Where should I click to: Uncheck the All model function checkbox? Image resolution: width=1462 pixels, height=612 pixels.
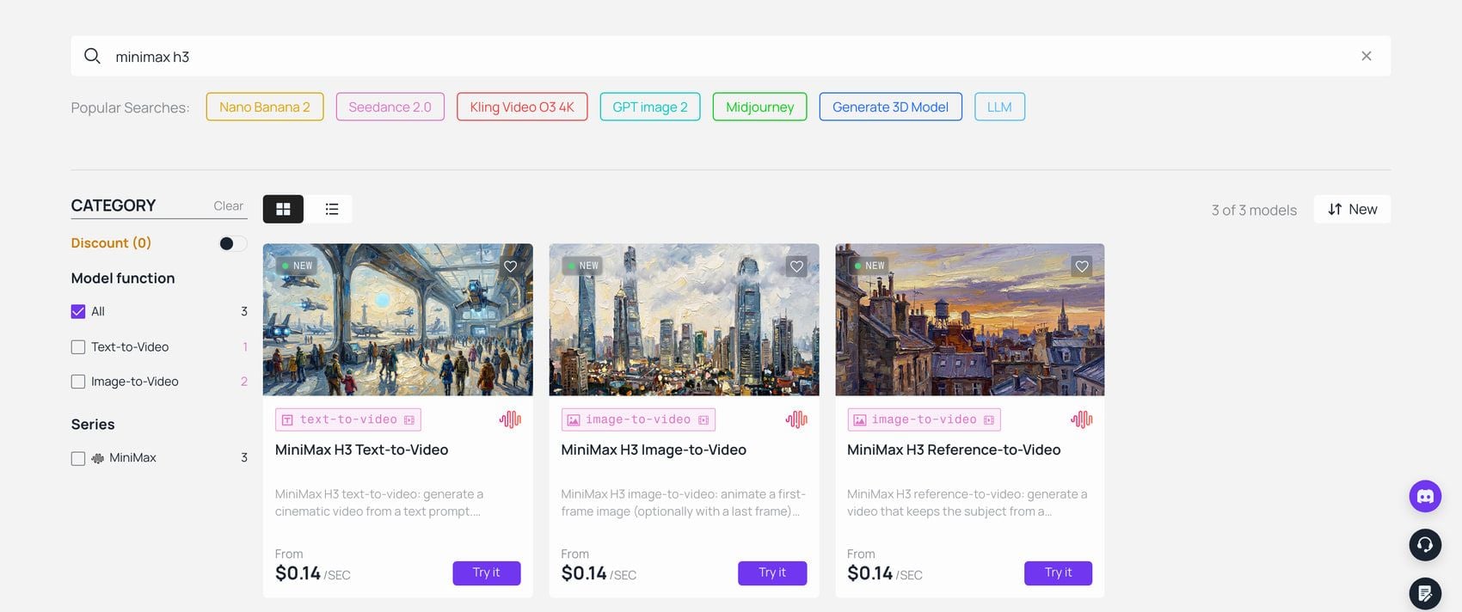(x=78, y=311)
